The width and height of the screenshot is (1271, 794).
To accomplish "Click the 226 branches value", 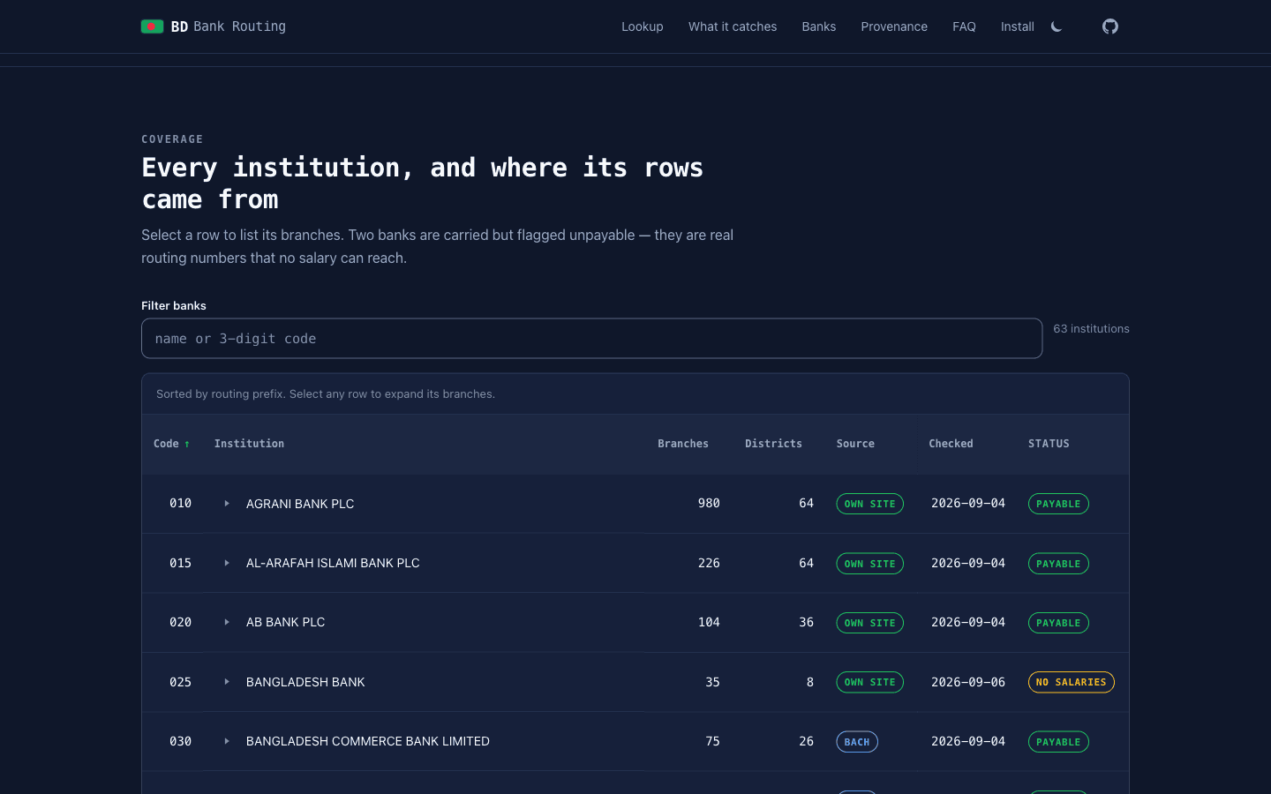I will (709, 563).
